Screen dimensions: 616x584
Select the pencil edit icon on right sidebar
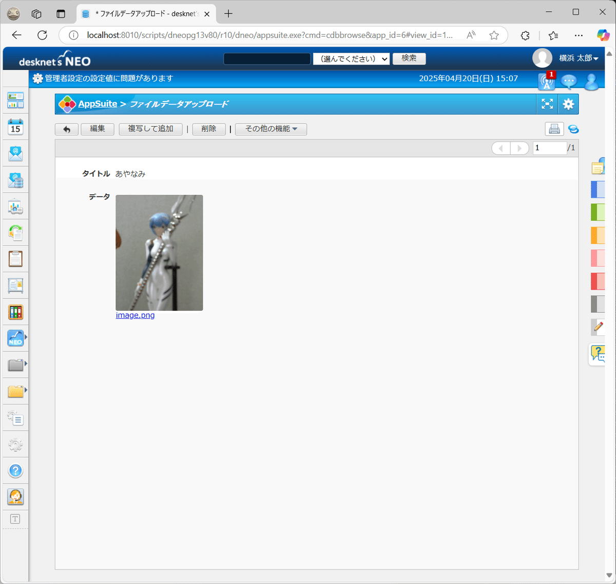pyautogui.click(x=598, y=327)
